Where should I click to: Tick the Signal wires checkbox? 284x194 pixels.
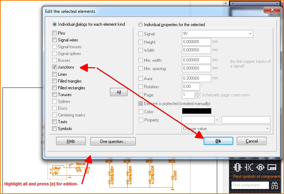click(x=55, y=40)
